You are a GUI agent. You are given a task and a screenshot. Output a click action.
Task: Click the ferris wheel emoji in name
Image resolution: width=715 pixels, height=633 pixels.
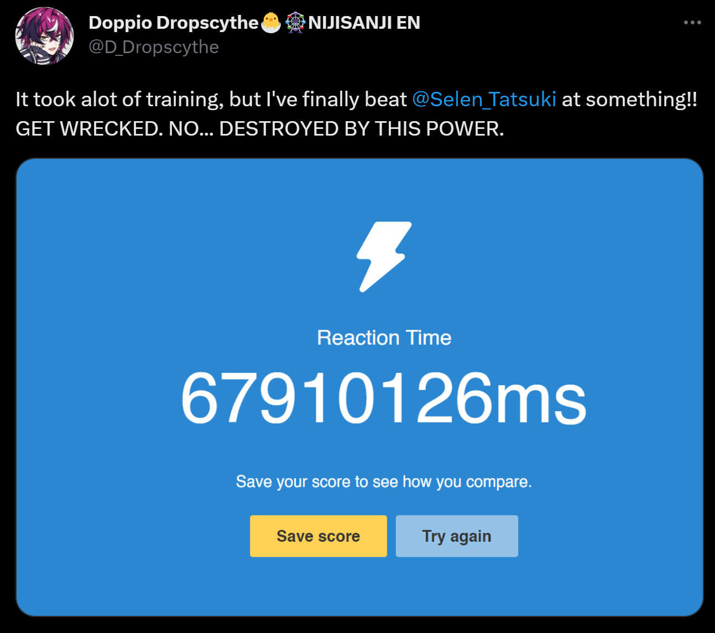(295, 23)
